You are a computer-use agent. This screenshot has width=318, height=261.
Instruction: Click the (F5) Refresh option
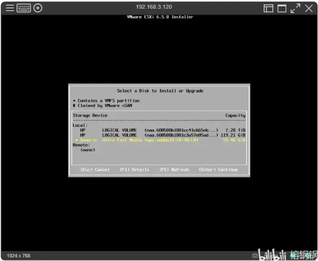pyautogui.click(x=174, y=170)
